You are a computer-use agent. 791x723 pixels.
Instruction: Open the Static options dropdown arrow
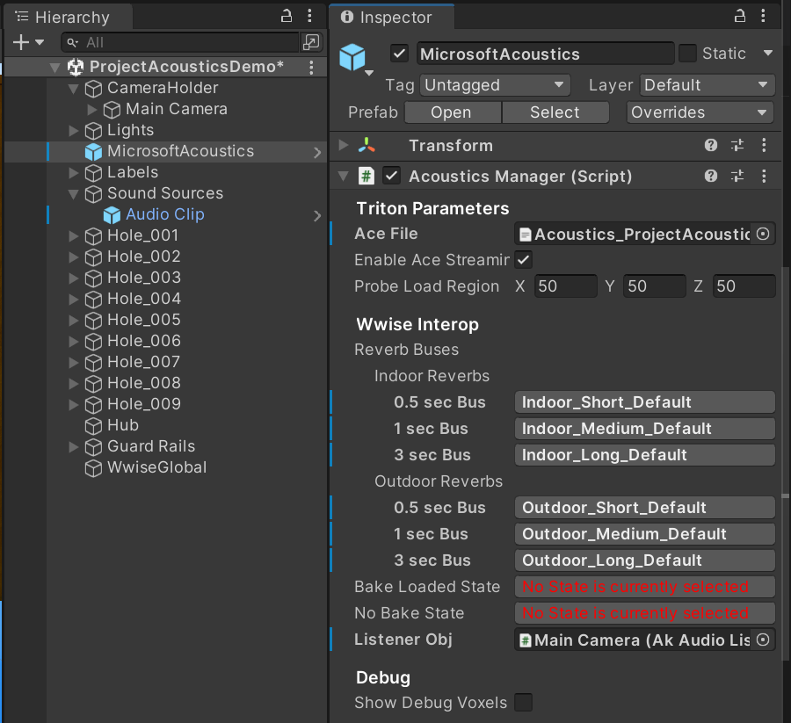point(768,53)
